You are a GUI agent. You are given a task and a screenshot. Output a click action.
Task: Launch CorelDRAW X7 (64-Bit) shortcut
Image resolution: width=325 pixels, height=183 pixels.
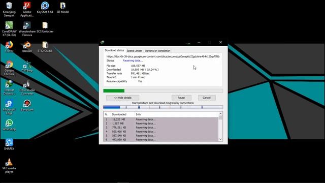pyautogui.click(x=9, y=29)
